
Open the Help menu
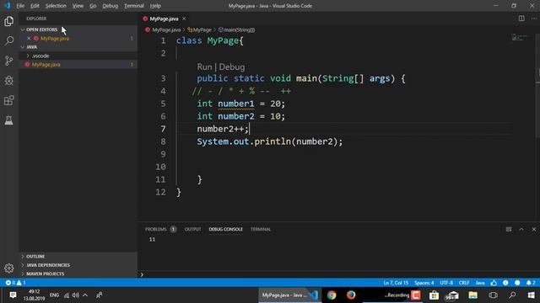click(x=155, y=6)
